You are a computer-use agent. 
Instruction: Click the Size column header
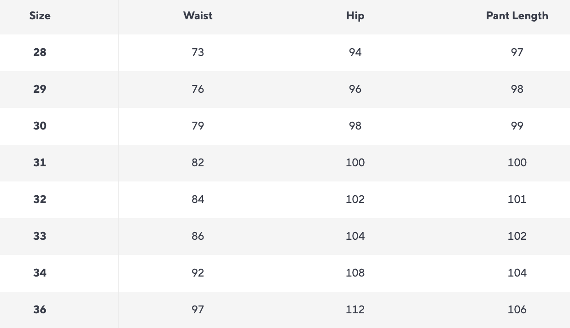coord(40,16)
